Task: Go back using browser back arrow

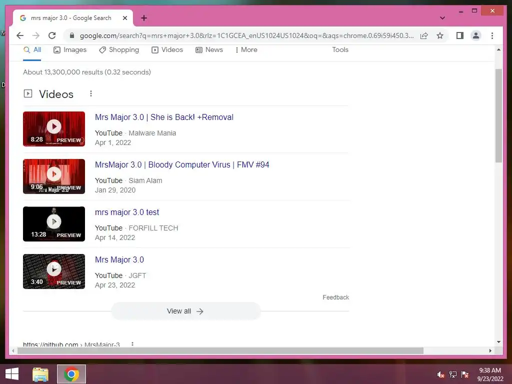Action: click(x=20, y=35)
